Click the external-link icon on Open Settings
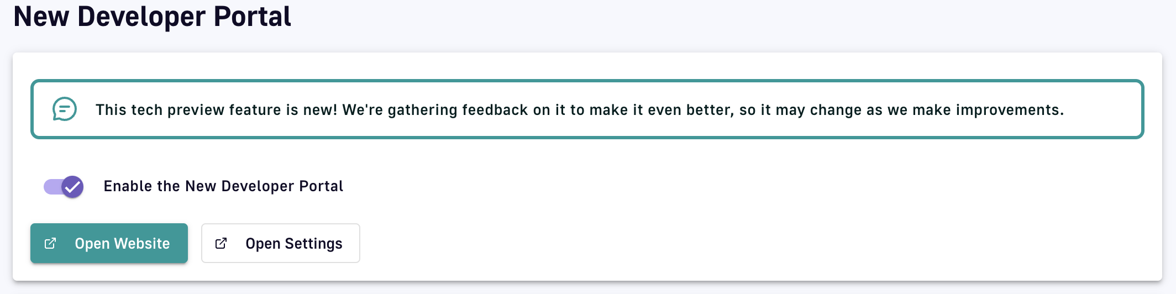The height and width of the screenshot is (294, 1176). 221,243
